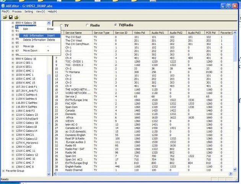Select 123W C Galaxy 18 tree item
This screenshot has height=184, width=241.
pos(27,123)
